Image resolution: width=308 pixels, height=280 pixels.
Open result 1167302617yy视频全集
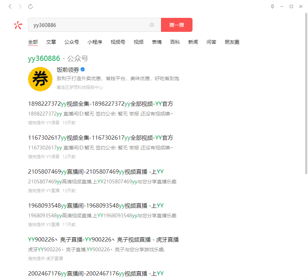tap(100, 138)
